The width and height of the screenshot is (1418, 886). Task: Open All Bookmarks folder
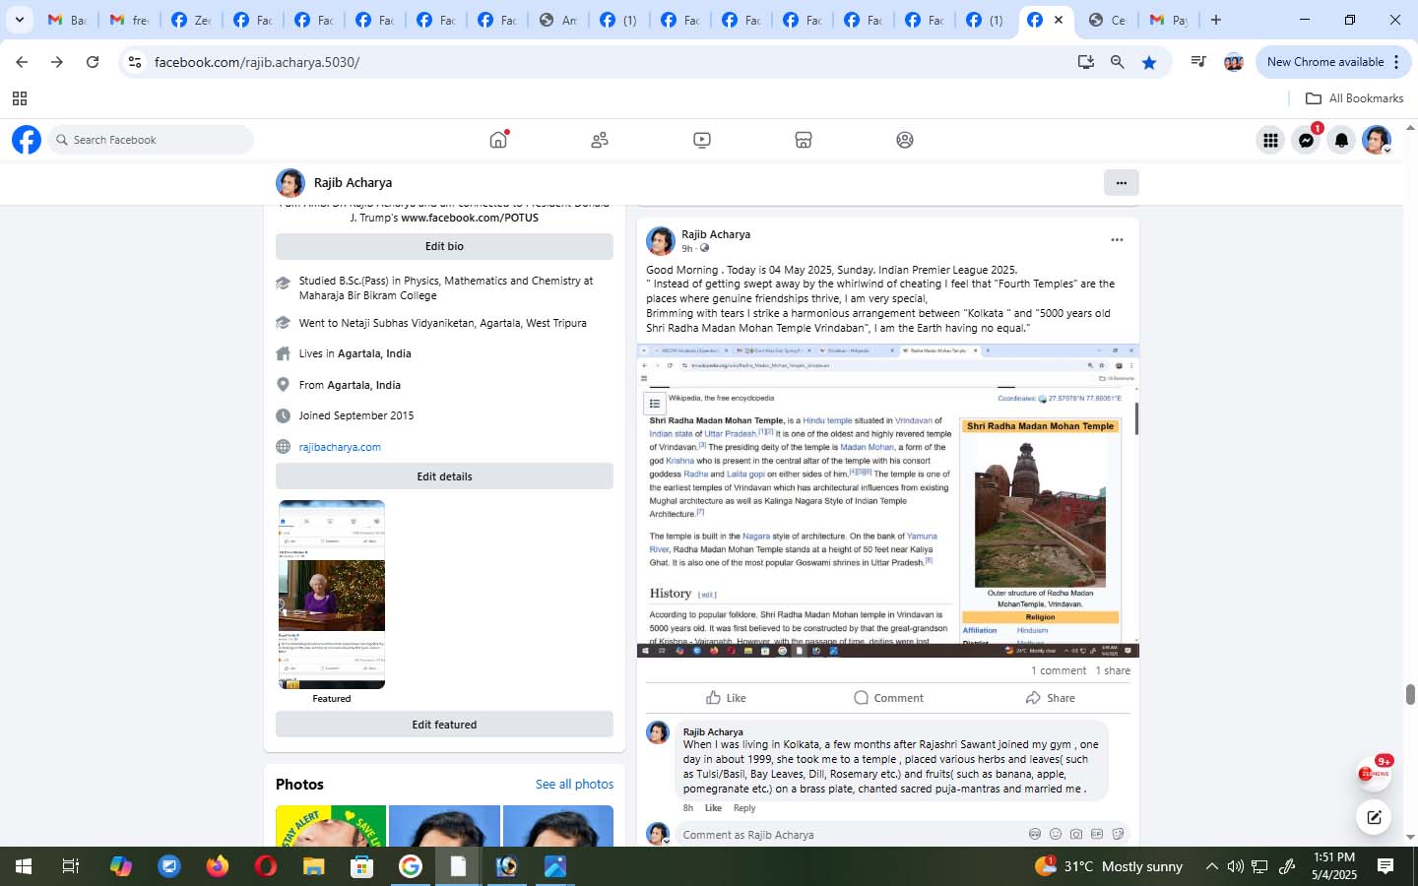click(1354, 98)
